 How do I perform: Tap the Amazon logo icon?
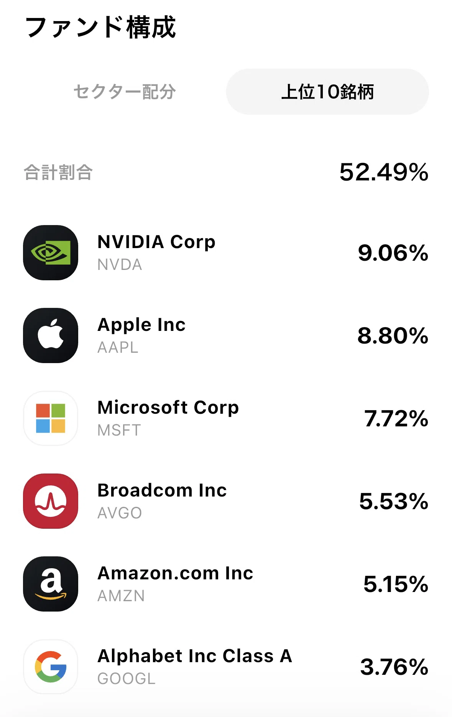click(x=51, y=584)
